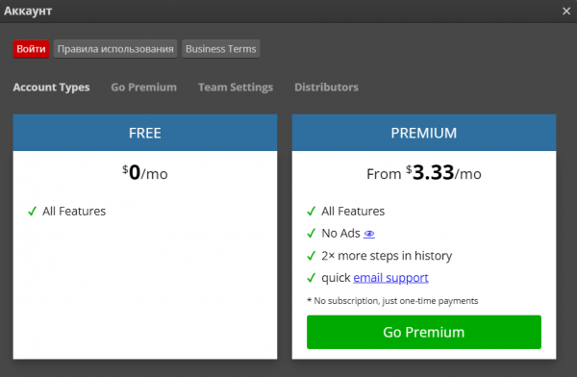Screen dimensions: 577x377
Task: Close the Аккаунт dialog with X
Action: (x=566, y=11)
